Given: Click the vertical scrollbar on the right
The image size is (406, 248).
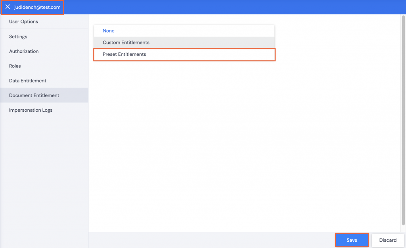Looking at the screenshot, I should [403, 120].
